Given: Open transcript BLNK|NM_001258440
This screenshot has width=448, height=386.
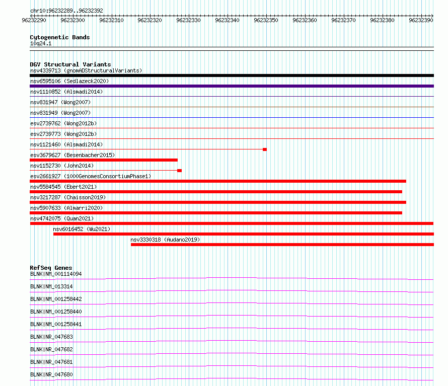Looking at the screenshot, I should pos(56,312).
